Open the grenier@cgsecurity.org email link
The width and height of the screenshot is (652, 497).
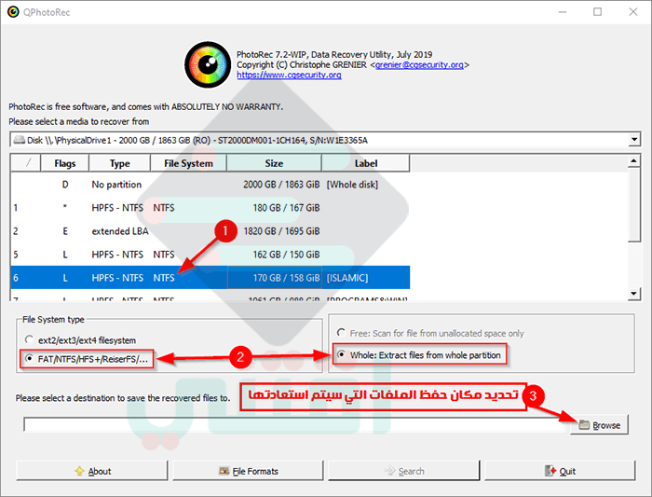click(419, 65)
